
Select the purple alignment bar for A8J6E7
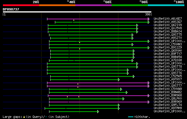(98, 19)
